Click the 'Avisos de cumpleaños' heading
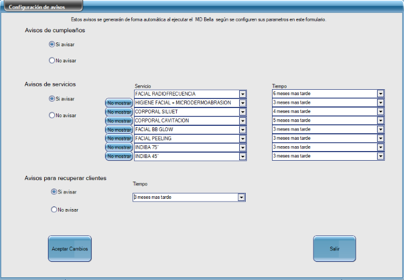This screenshot has width=404, height=280. 55,30
